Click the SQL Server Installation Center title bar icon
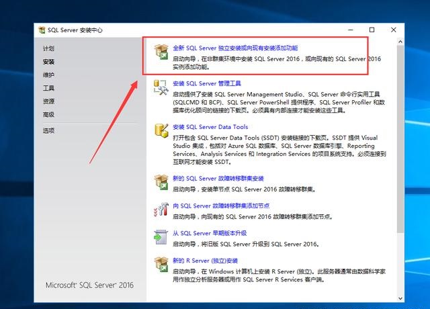The height and width of the screenshot is (309, 430). [42, 30]
